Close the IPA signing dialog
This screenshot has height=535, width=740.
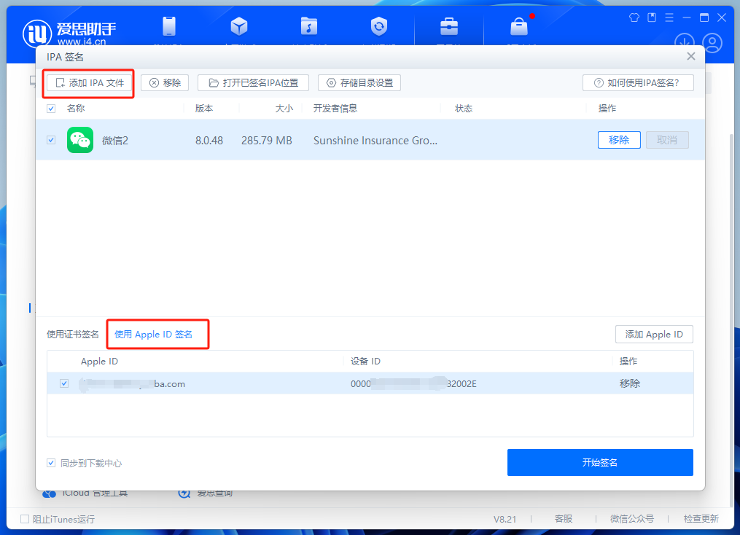691,56
